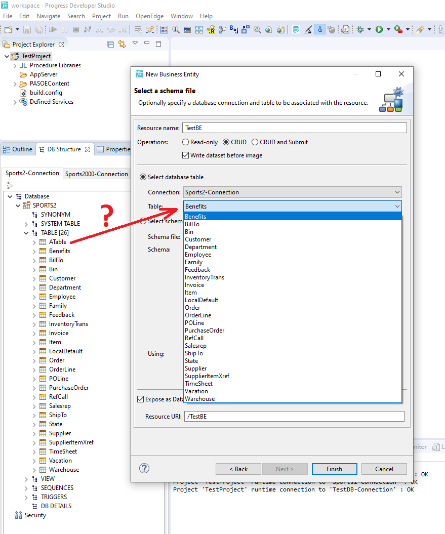Choose the CRUD and Submit radio option
The height and width of the screenshot is (534, 445).
255,142
